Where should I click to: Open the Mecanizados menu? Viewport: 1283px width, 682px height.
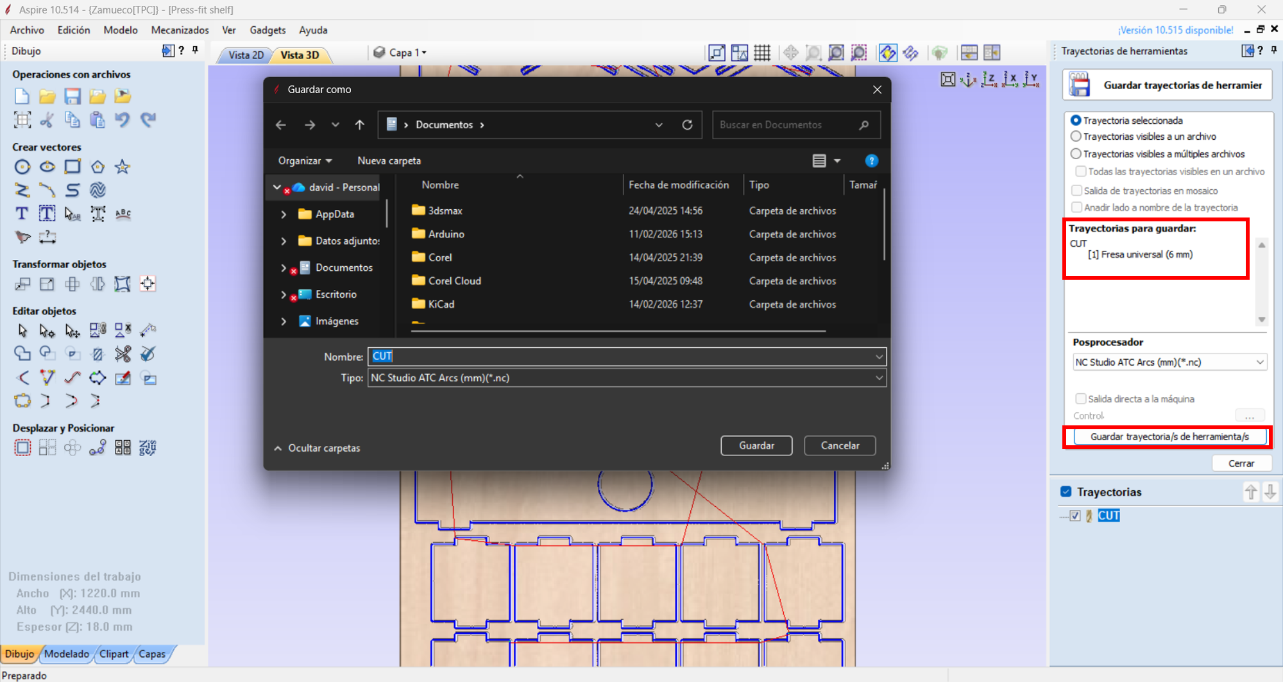pyautogui.click(x=180, y=30)
